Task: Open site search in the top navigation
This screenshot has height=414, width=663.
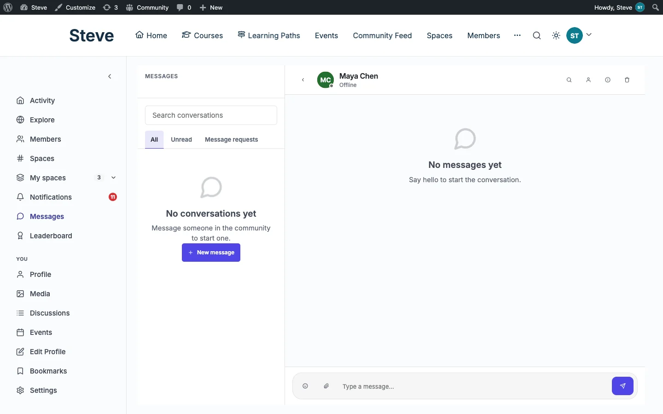Action: click(537, 35)
